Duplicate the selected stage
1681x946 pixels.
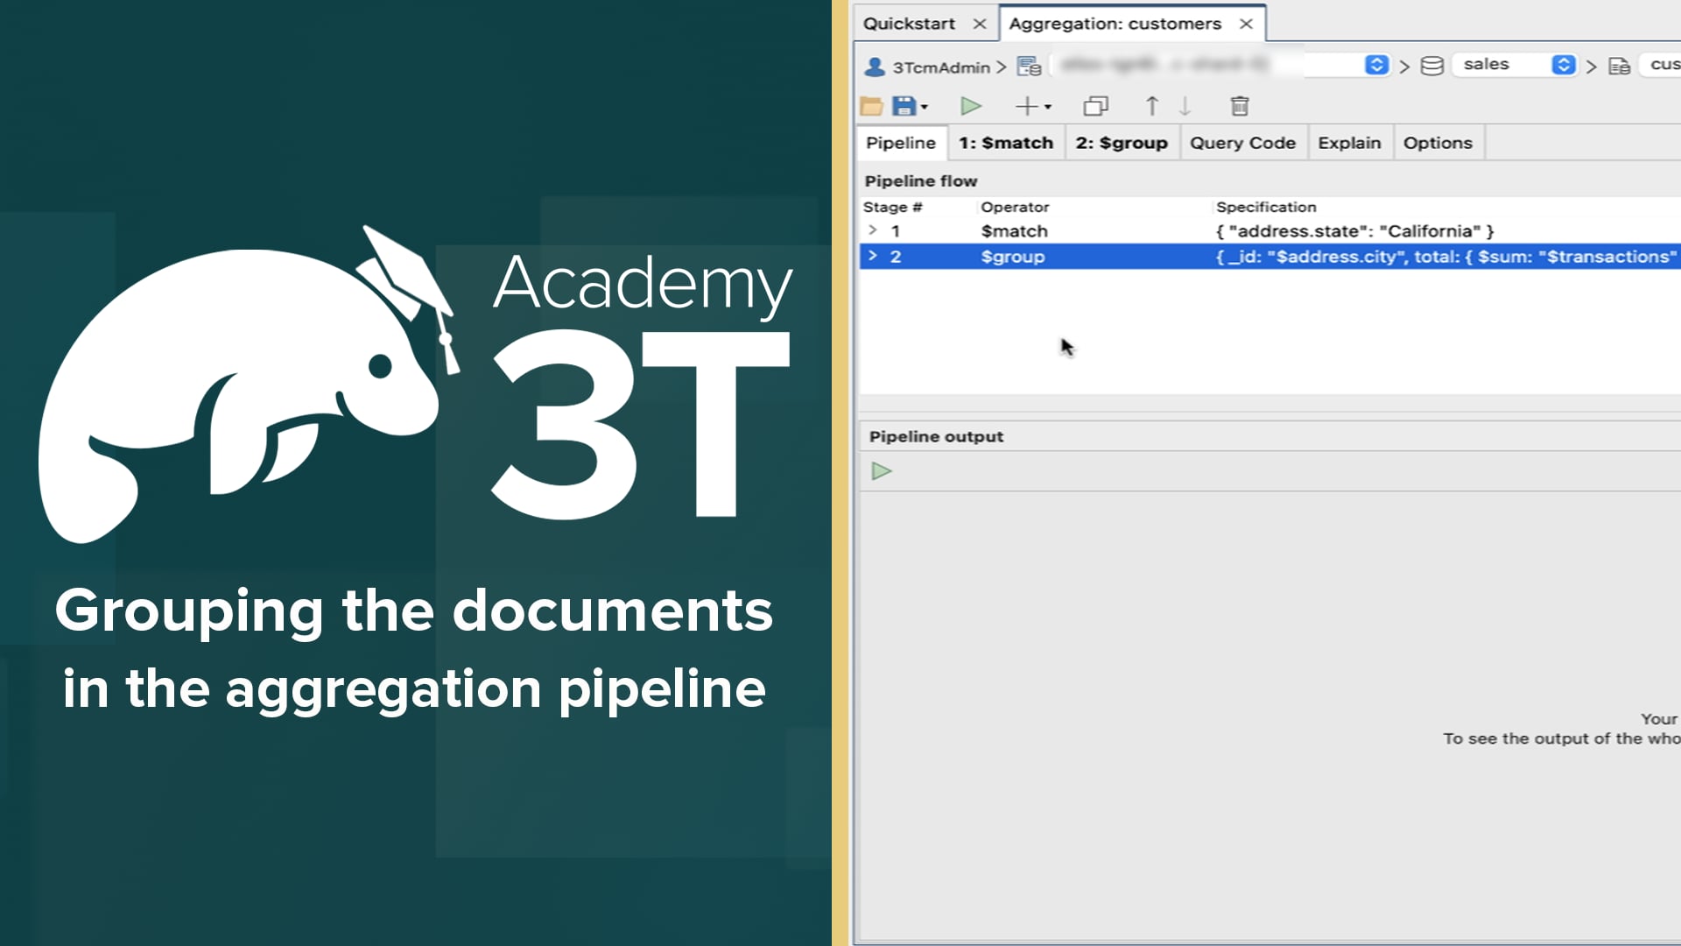[1095, 107]
